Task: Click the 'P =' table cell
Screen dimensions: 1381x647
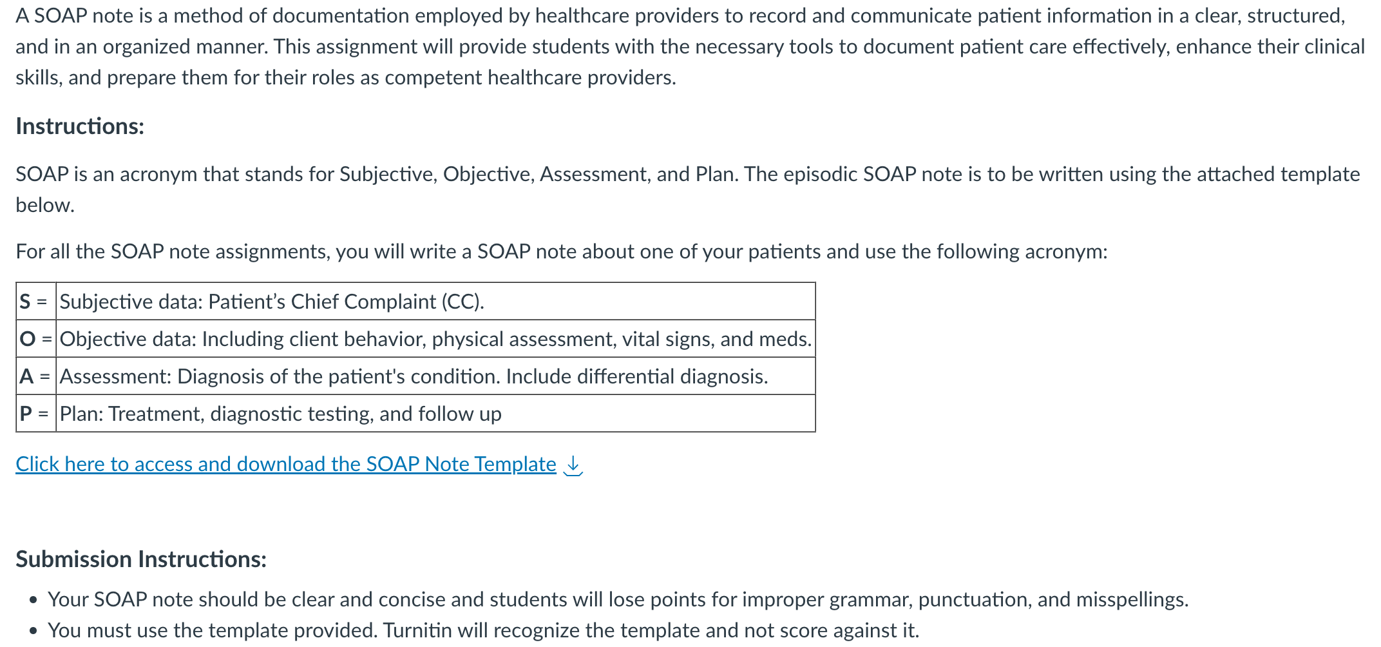Action: (36, 414)
